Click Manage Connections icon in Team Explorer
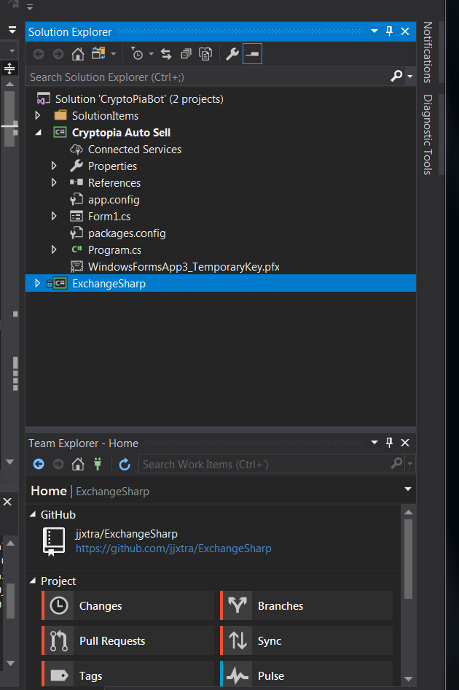The width and height of the screenshot is (459, 690). click(x=97, y=464)
